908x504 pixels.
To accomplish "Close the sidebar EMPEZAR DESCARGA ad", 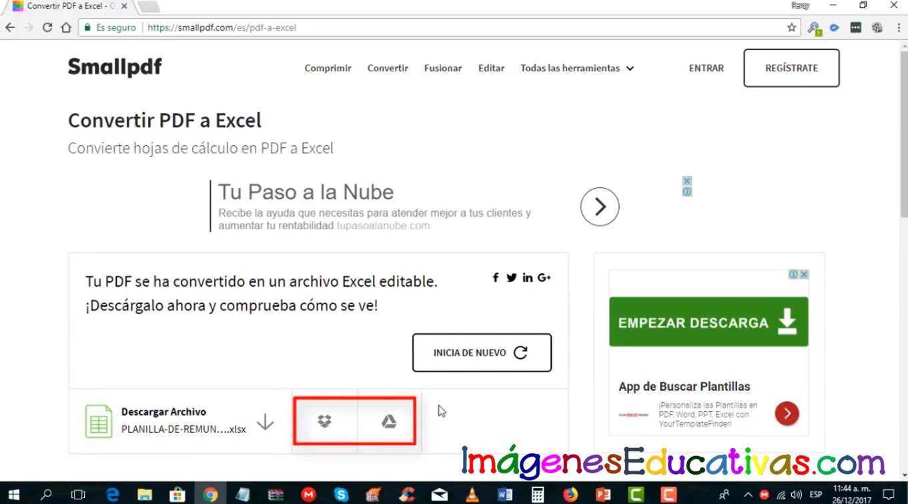I will coord(804,275).
